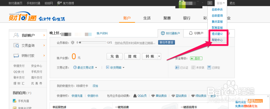Switch to the QQ账户 tab
270x109 pixels.
tap(196, 33)
